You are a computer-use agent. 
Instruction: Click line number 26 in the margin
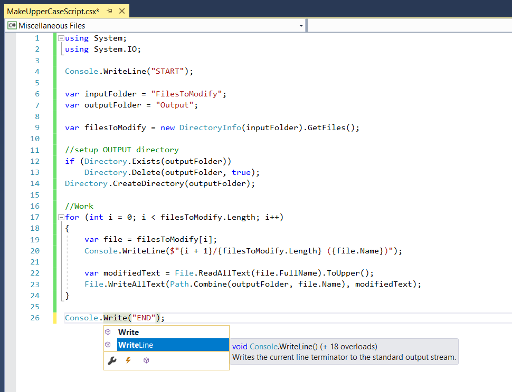tap(35, 318)
